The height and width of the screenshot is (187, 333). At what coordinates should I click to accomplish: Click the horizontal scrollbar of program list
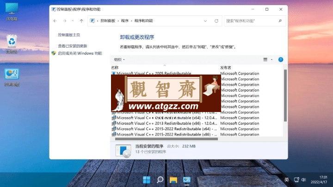[166, 139]
